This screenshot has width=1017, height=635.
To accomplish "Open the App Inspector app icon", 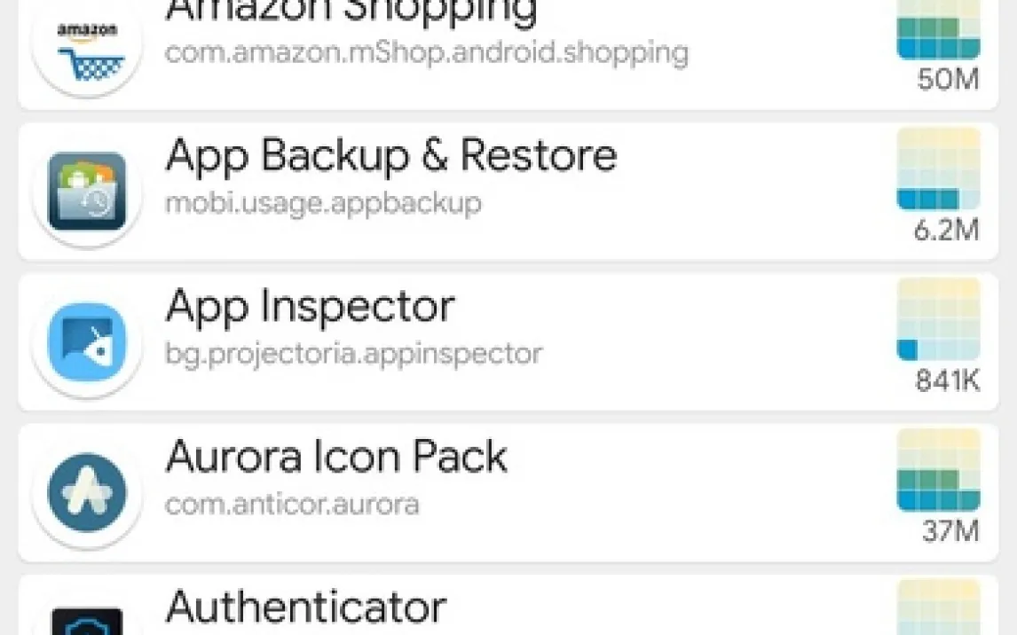I will pyautogui.click(x=87, y=342).
